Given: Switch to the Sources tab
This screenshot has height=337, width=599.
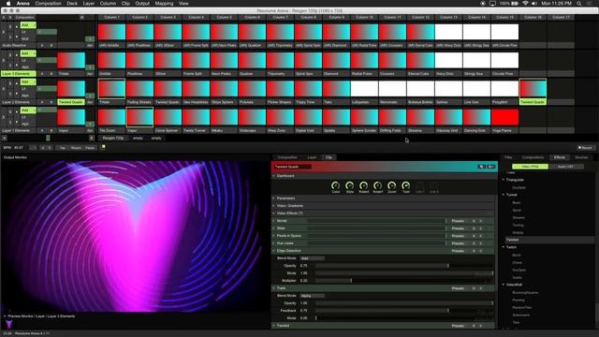Looking at the screenshot, I should click(x=581, y=157).
